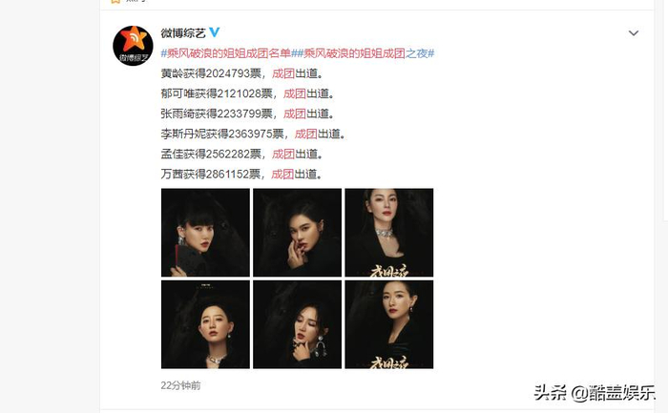Click the 头条 @酷盖娱乐 watermark
The width and height of the screenshot is (668, 413).
point(595,393)
